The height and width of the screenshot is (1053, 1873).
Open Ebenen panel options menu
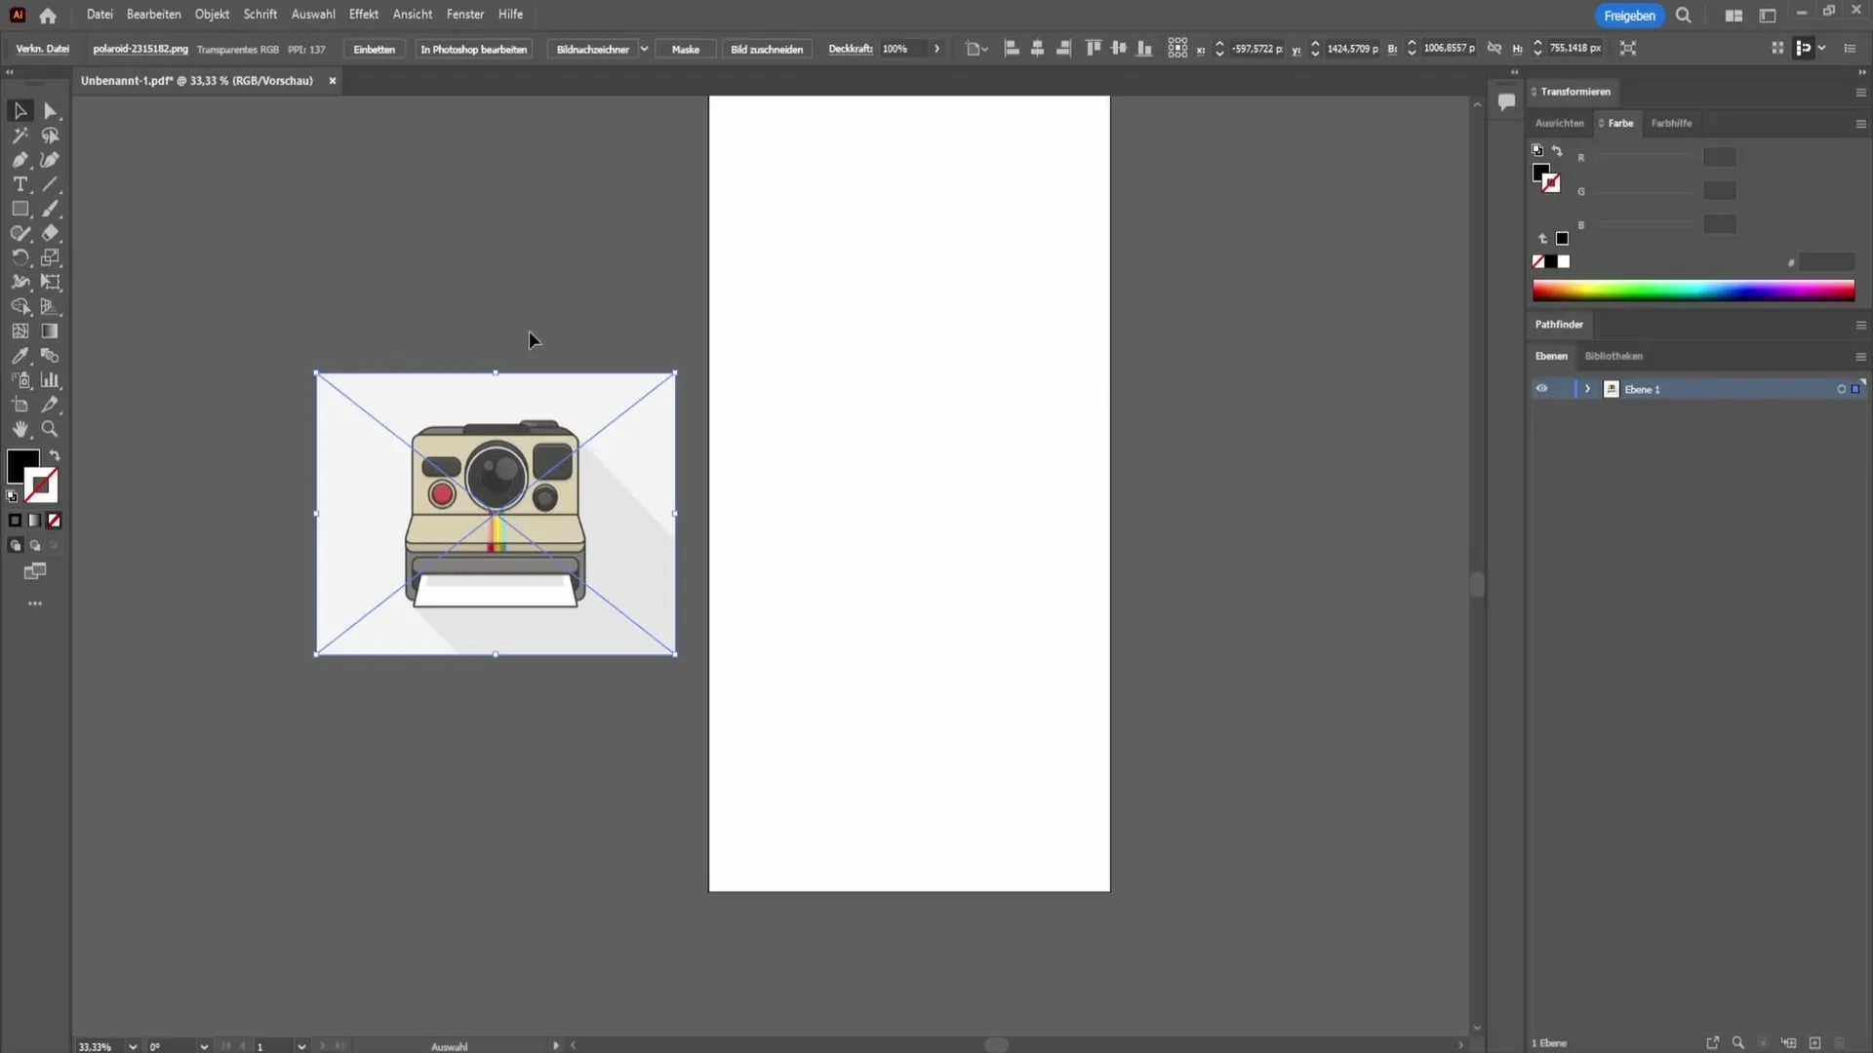(1860, 356)
